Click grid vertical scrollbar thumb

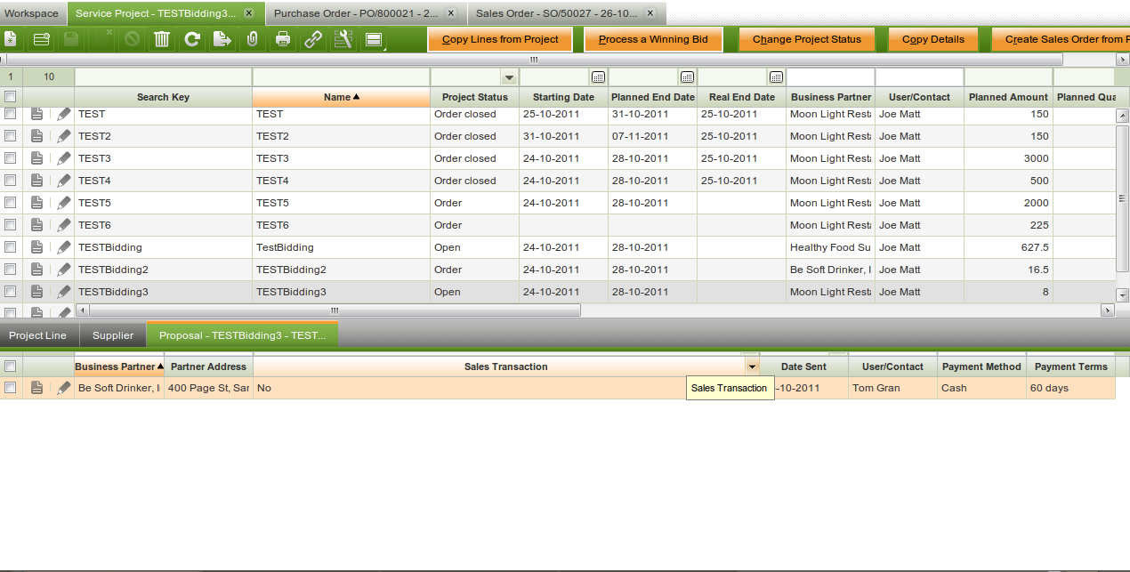1122,197
